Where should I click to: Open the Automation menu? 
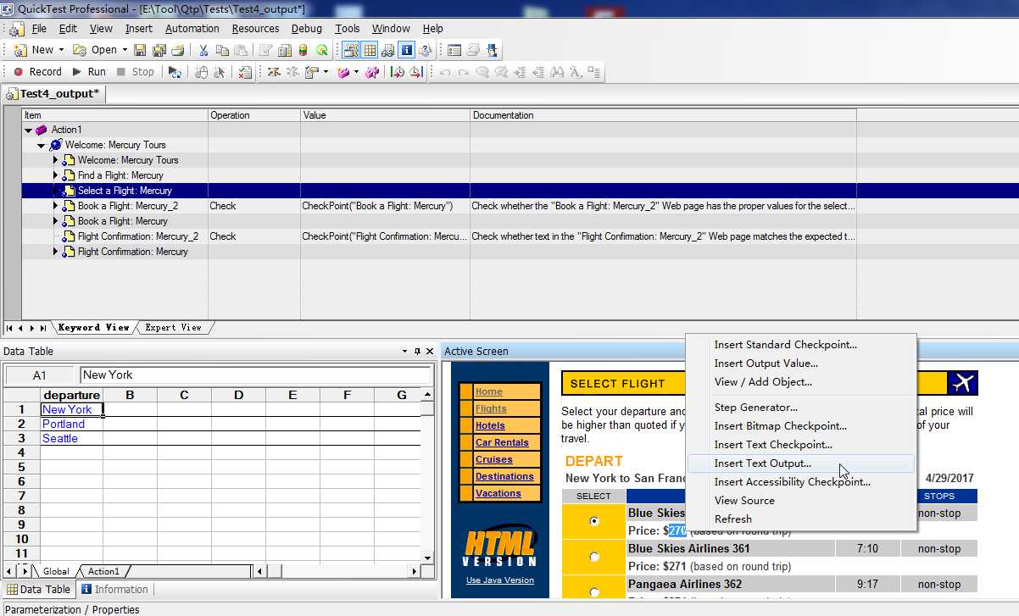(x=192, y=28)
